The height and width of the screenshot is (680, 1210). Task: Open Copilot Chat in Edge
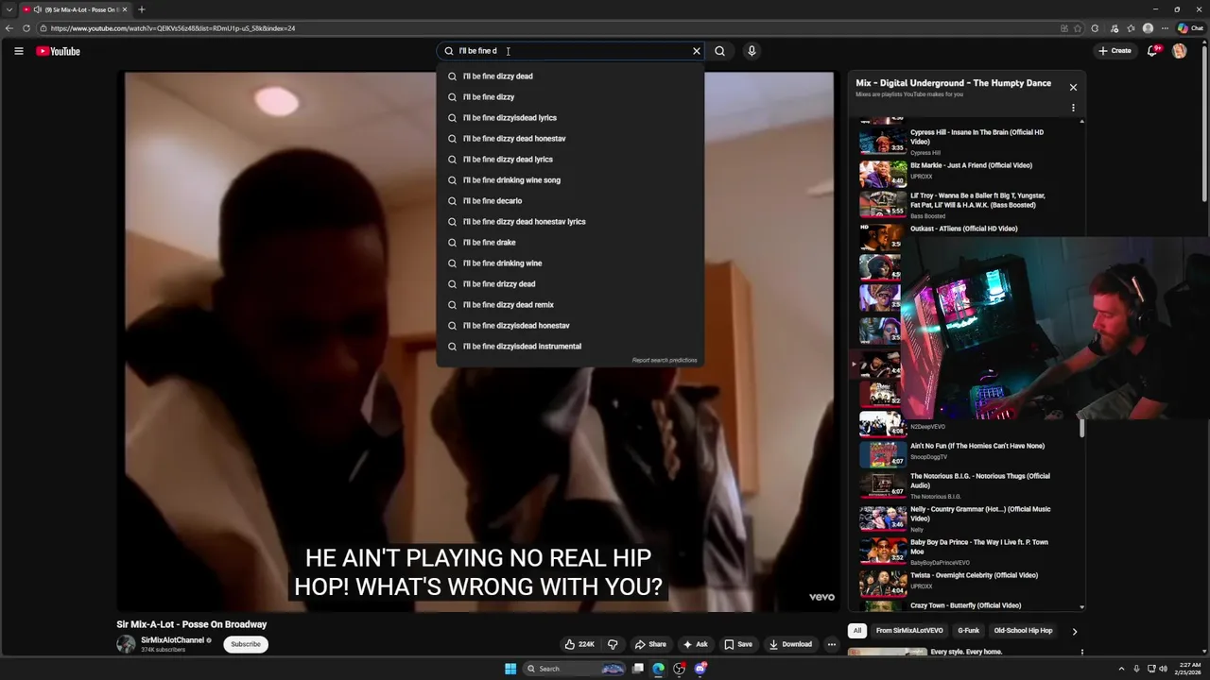(x=1190, y=28)
